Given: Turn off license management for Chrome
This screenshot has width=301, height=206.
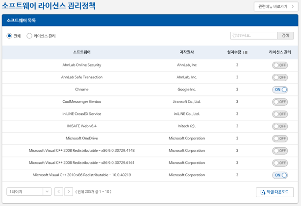Looking at the screenshot, I should coord(280,90).
